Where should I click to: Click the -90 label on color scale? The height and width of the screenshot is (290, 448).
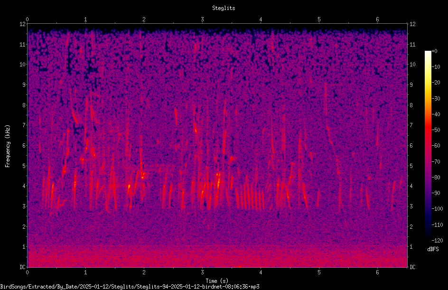pos(436,193)
